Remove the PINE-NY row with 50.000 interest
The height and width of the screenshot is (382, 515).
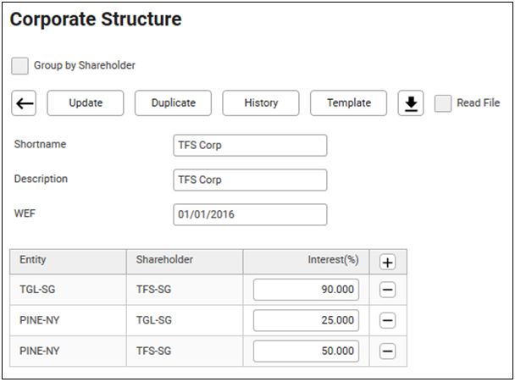click(x=387, y=352)
